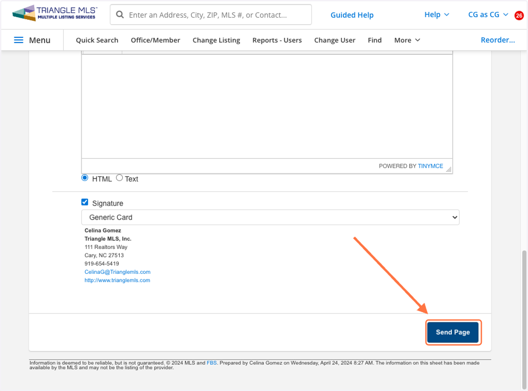Screen dimensions: 528x391
Task: Click the Triangle MLS, Inc. text
Action: point(108,239)
